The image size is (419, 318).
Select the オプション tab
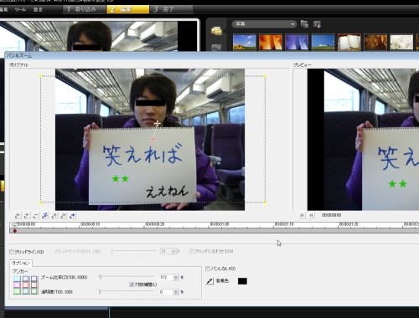21,263
